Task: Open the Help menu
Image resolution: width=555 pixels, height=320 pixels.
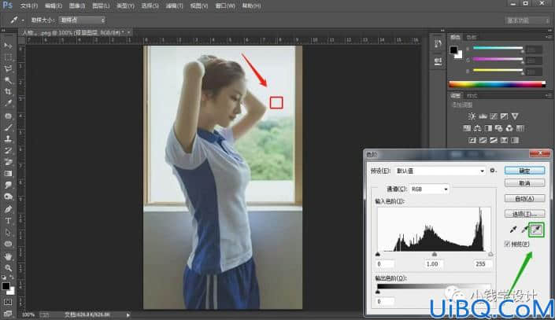Action: (x=251, y=6)
